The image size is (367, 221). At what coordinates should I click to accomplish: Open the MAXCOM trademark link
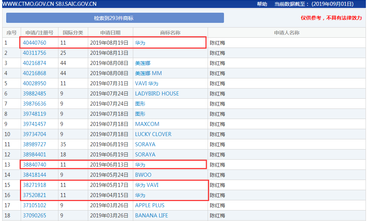[147, 124]
